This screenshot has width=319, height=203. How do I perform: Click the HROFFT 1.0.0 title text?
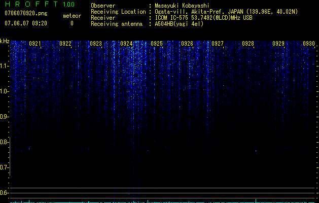pos(40,4)
